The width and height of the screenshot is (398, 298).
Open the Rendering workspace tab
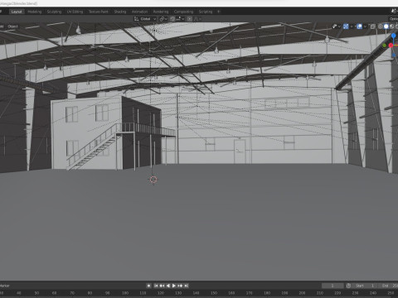pyautogui.click(x=161, y=12)
